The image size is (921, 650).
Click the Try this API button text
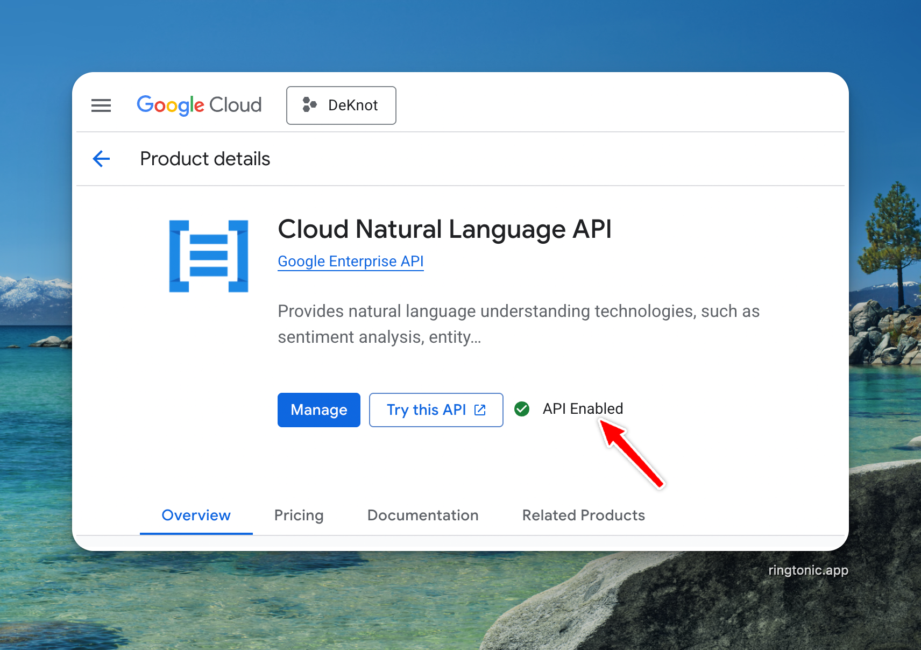(426, 410)
